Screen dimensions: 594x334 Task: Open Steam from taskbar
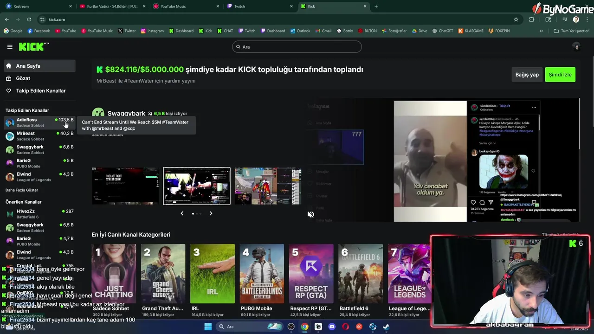pos(386,327)
